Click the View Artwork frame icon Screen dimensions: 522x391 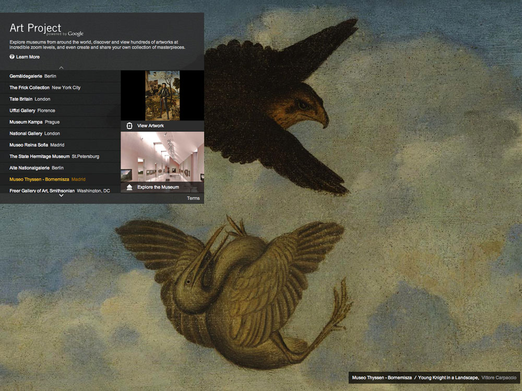(129, 126)
